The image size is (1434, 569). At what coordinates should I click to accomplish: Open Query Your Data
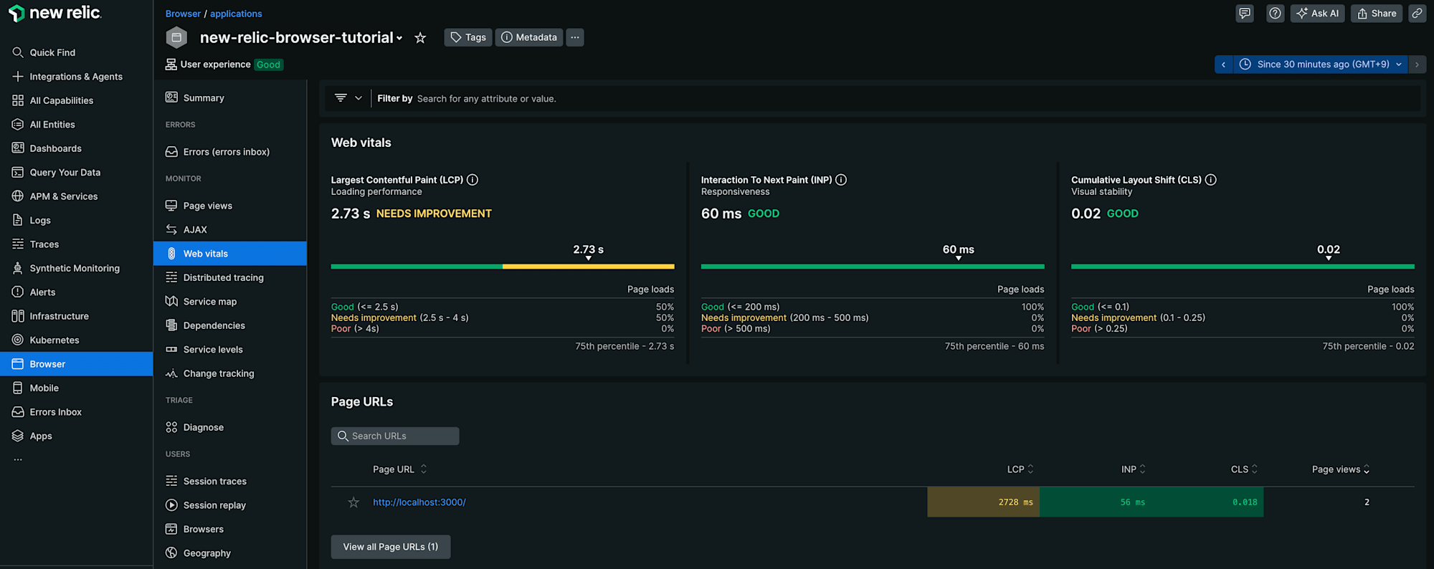coord(77,173)
